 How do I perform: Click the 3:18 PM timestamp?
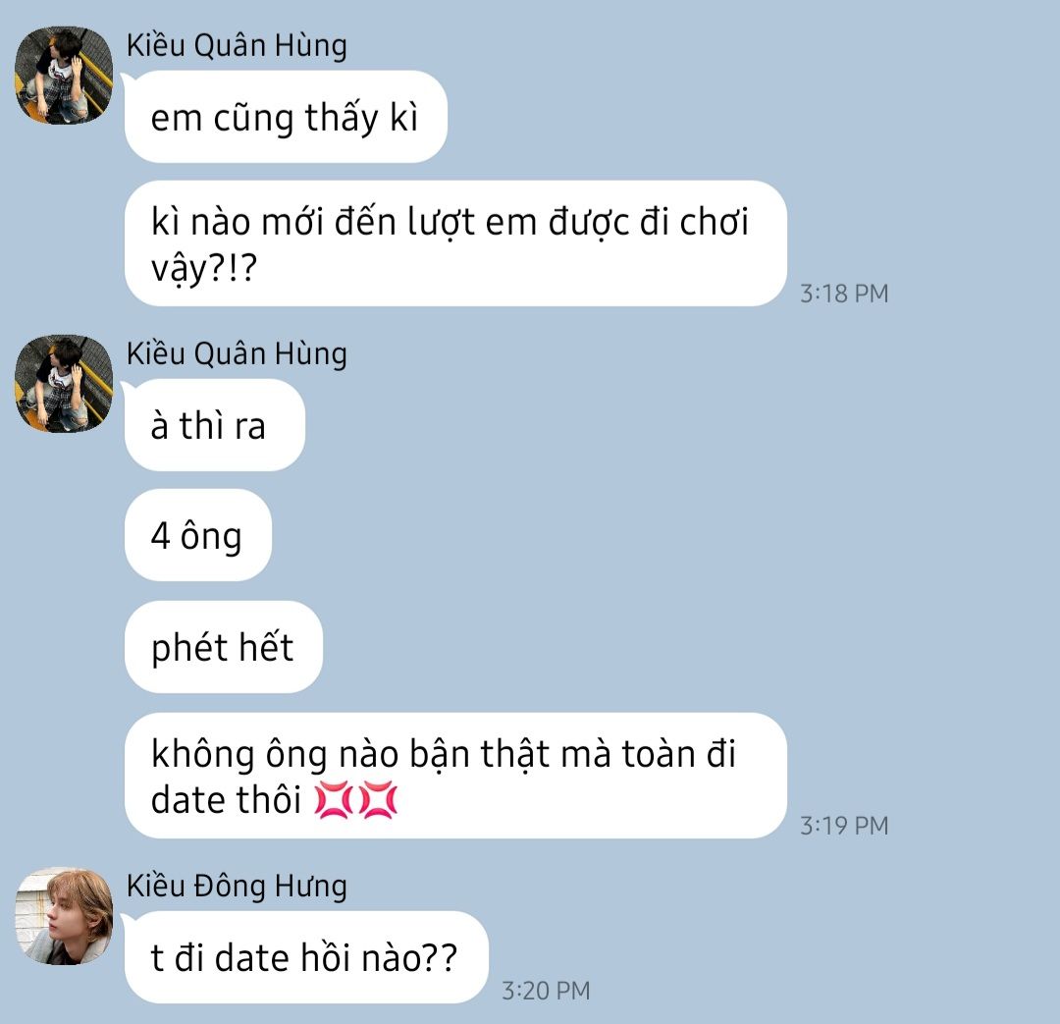[844, 294]
